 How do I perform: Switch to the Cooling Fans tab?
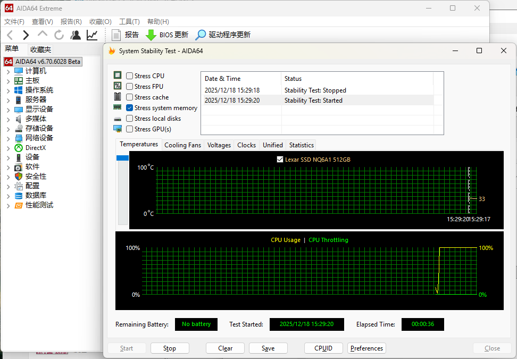pyautogui.click(x=182, y=145)
